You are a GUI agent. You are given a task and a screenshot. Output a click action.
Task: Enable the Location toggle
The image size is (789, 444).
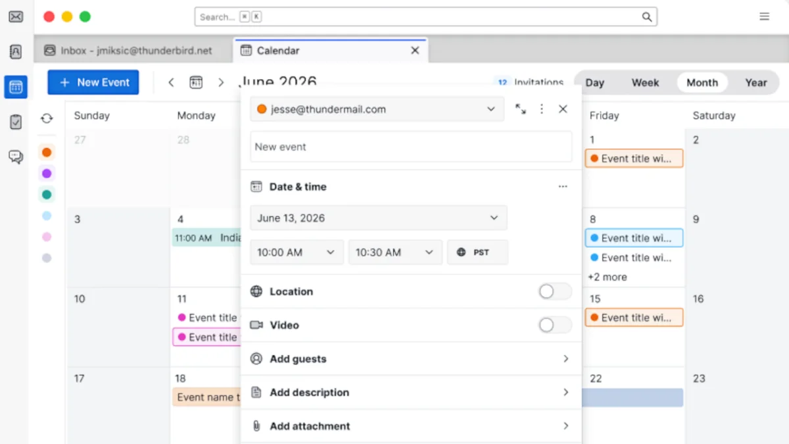[x=554, y=291]
